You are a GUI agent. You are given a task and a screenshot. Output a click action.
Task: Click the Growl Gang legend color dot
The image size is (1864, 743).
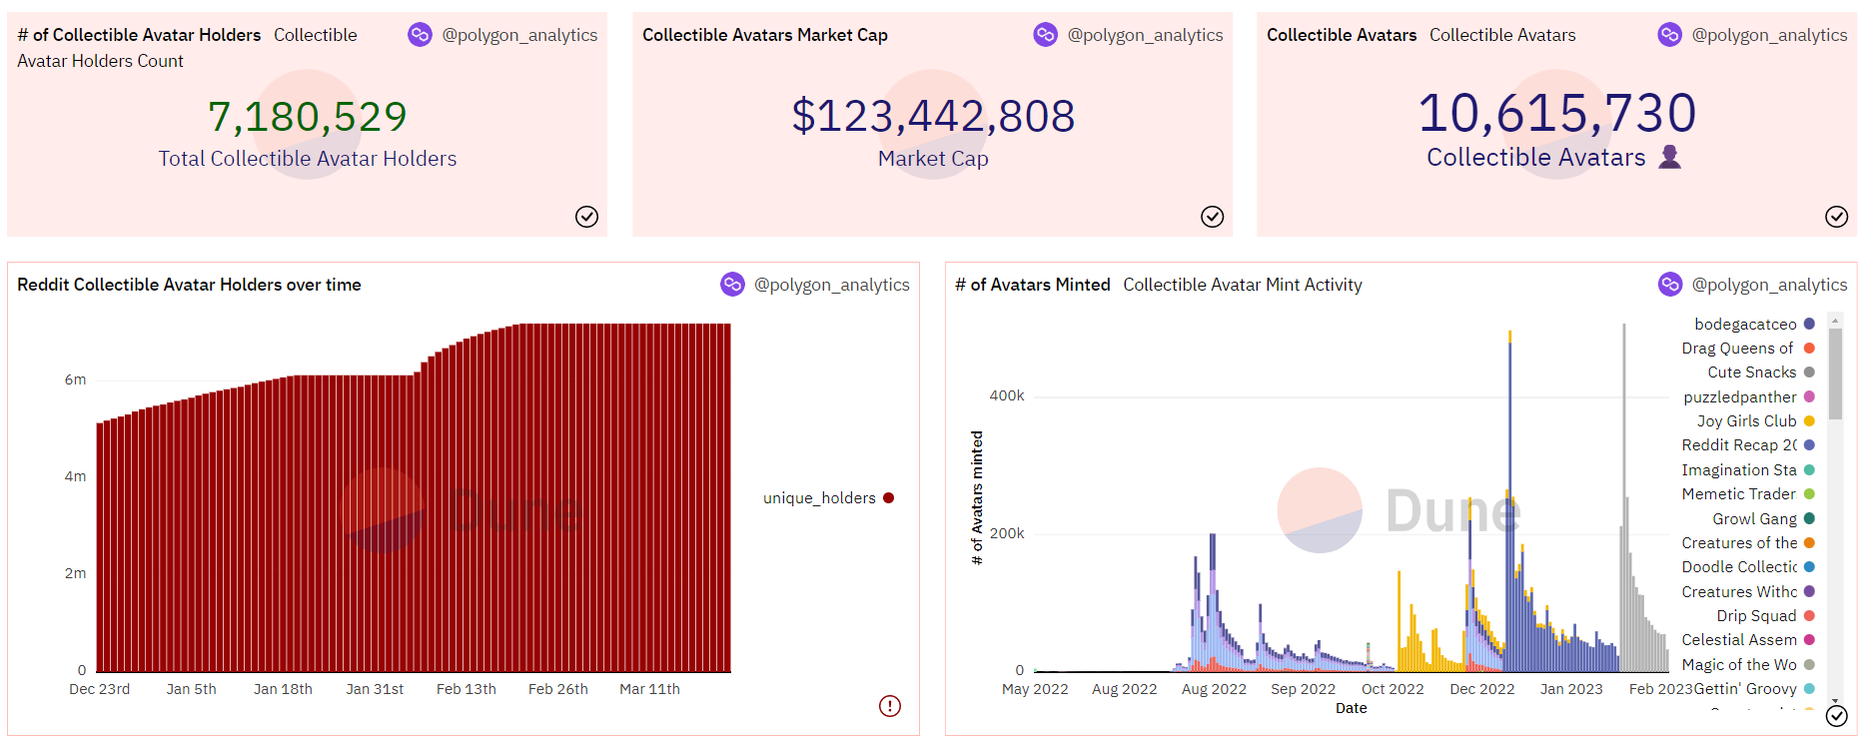coord(1809,518)
